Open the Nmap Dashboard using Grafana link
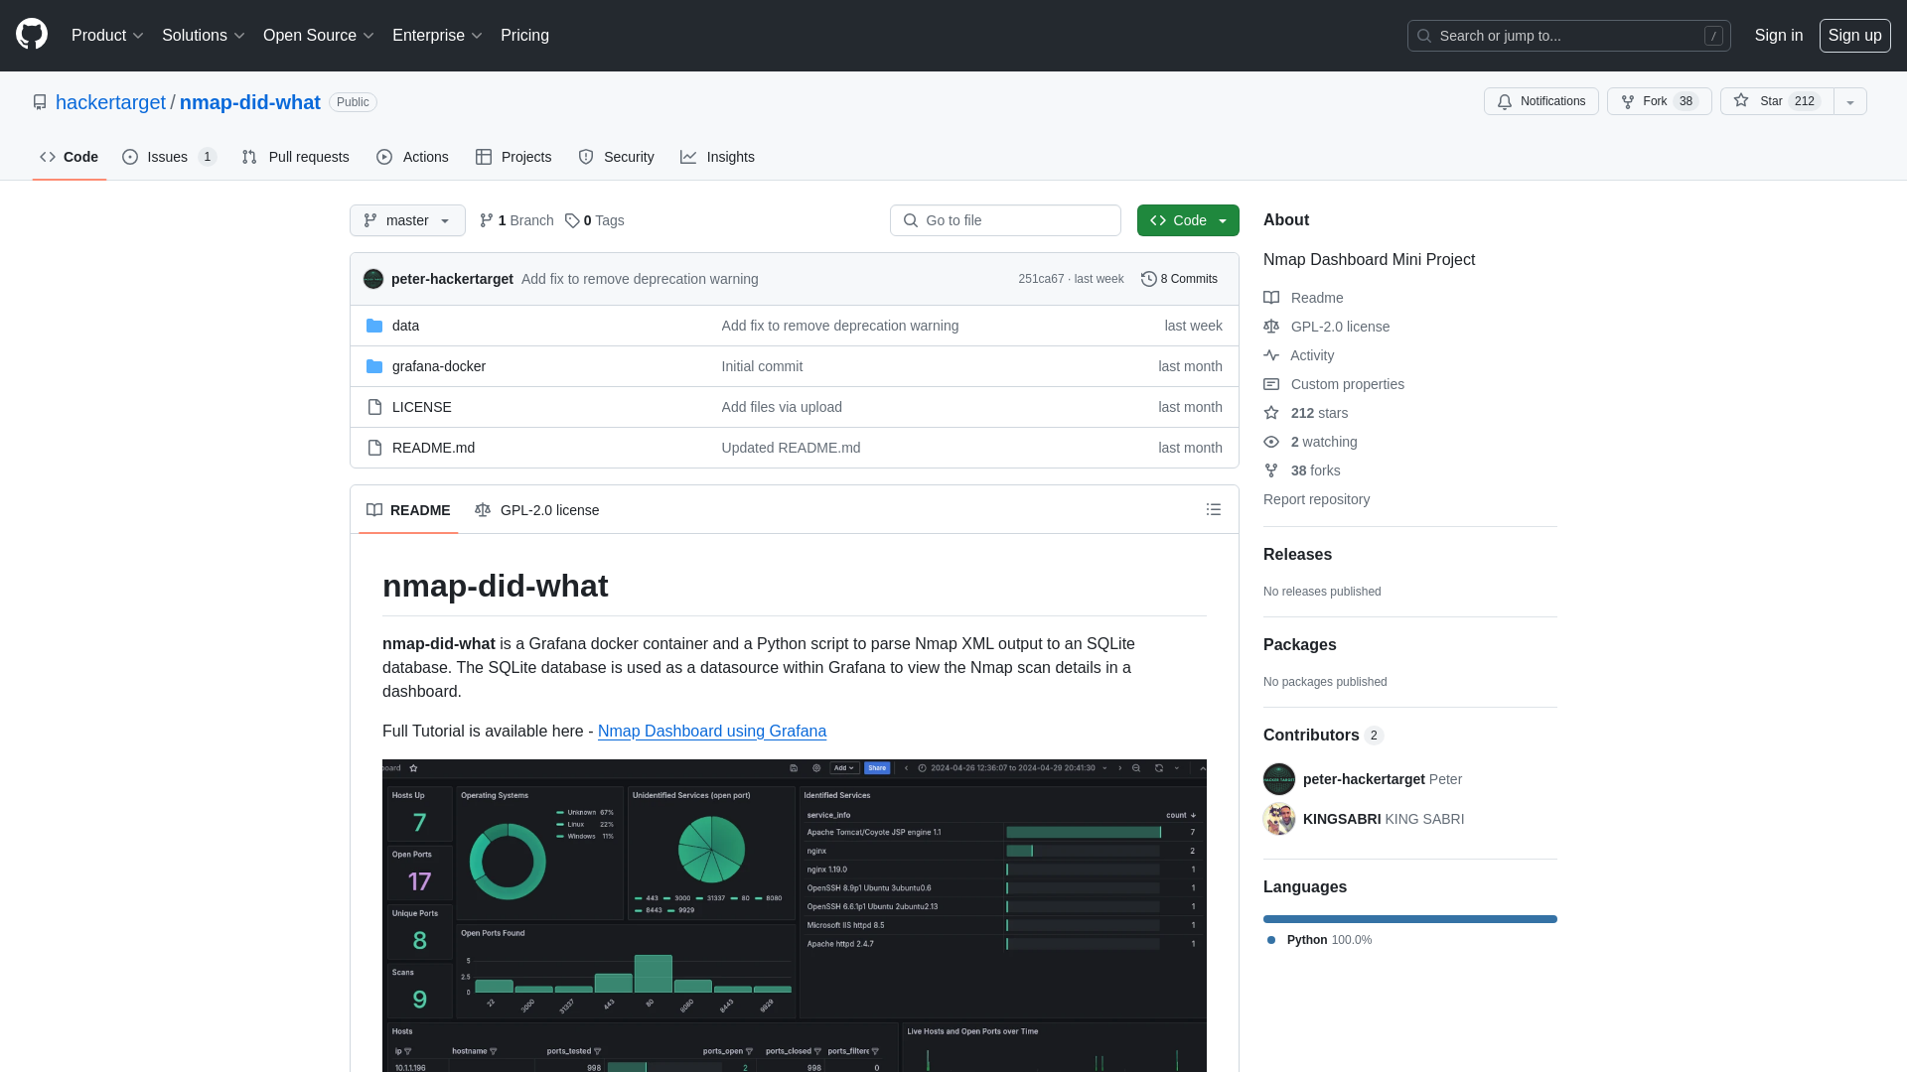Viewport: 1907px width, 1072px height. [x=712, y=732]
